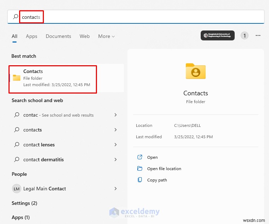Select the 'contacts' web suggestion
This screenshot has height=224, width=269.
(x=33, y=130)
